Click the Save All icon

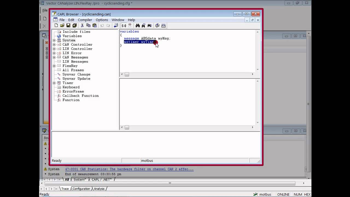pyautogui.click(x=74, y=25)
